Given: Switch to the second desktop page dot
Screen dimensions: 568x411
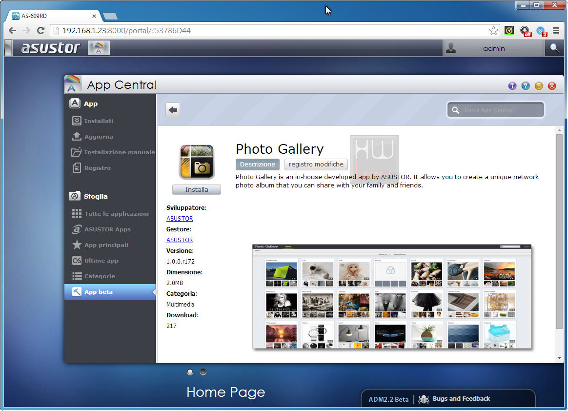Looking at the screenshot, I should (203, 372).
